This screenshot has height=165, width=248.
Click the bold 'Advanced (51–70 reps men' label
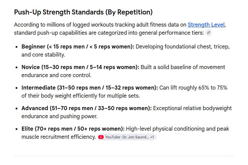pyautogui.click(x=57, y=108)
